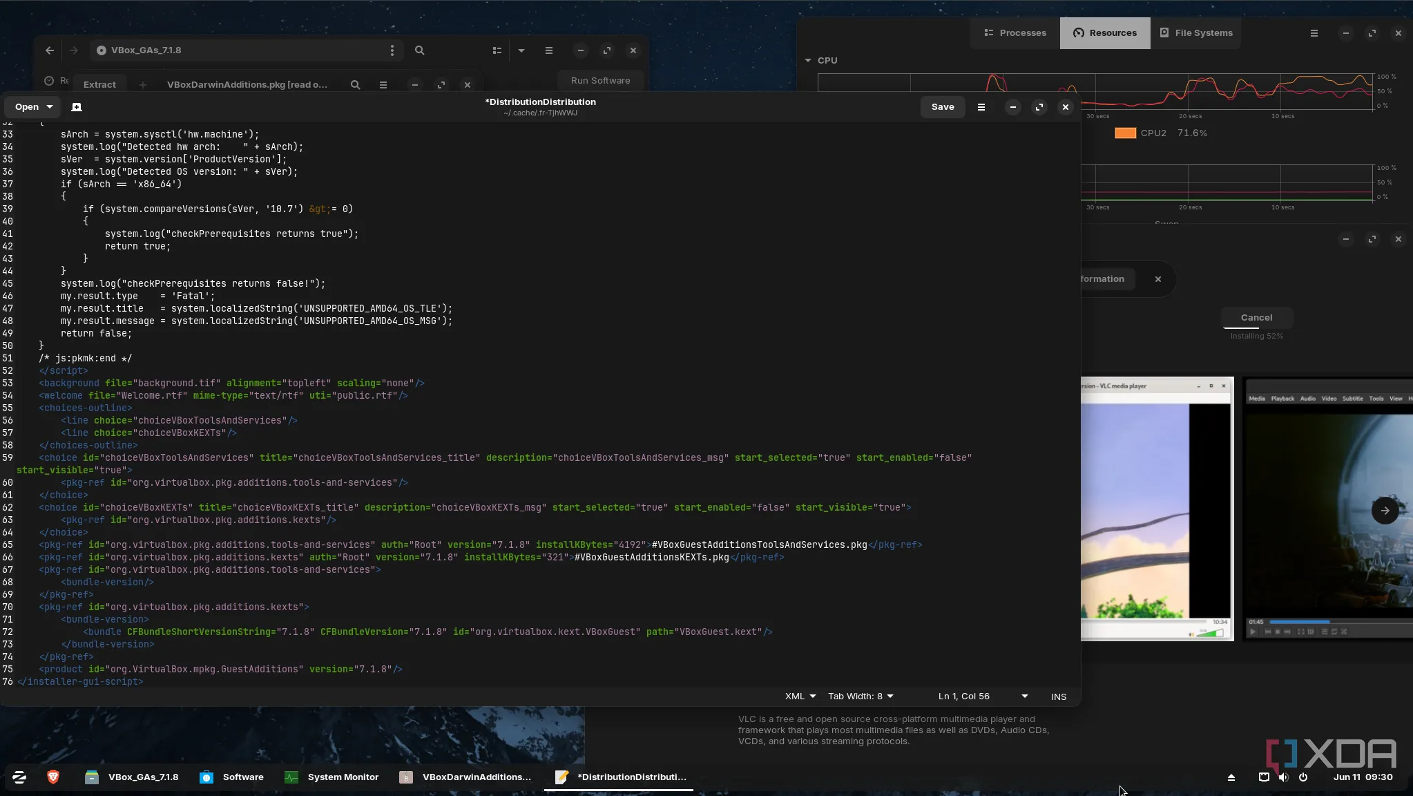This screenshot has height=796, width=1413.
Task: Go back in the VBox_GAs_7.1.8 file manager
Action: point(49,50)
